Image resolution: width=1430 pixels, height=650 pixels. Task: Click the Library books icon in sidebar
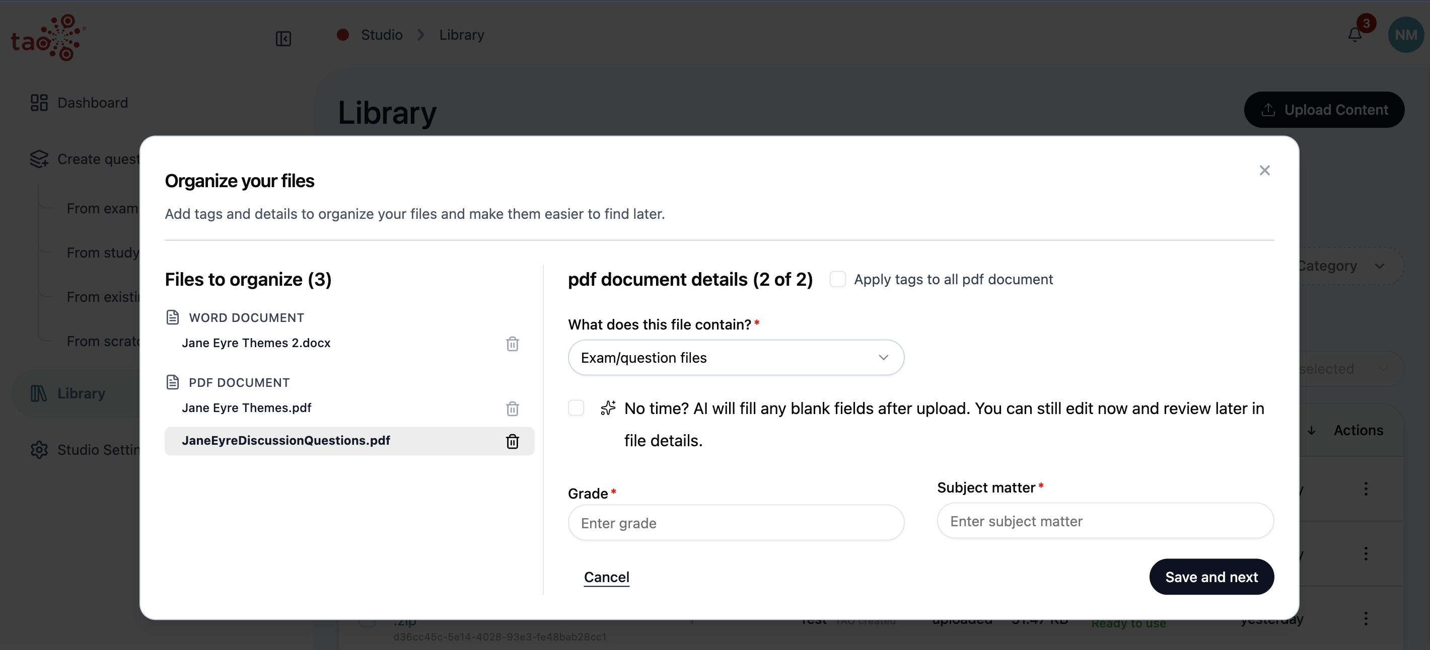[x=39, y=393]
